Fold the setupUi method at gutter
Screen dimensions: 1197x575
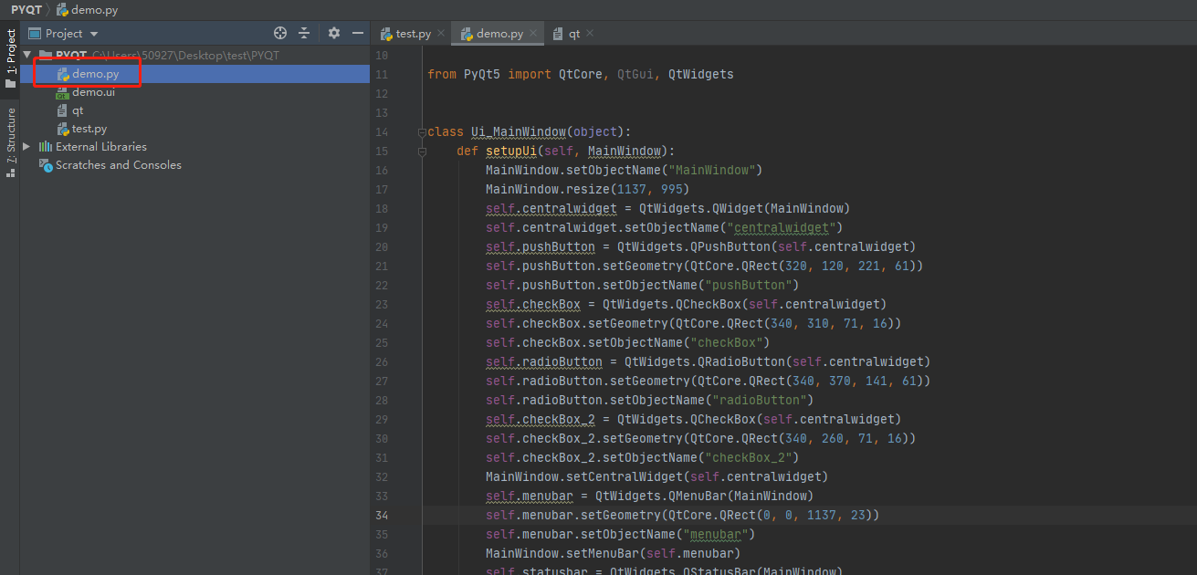pos(422,151)
